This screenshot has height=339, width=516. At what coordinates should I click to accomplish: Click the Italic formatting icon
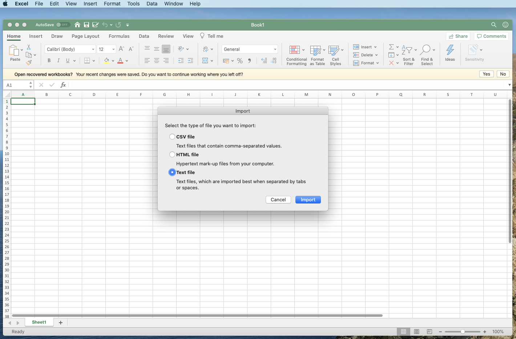pyautogui.click(x=58, y=61)
